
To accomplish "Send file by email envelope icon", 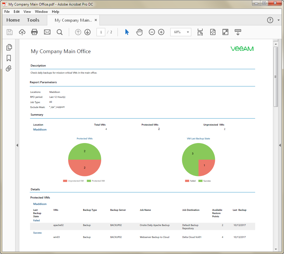I will 47,32.
